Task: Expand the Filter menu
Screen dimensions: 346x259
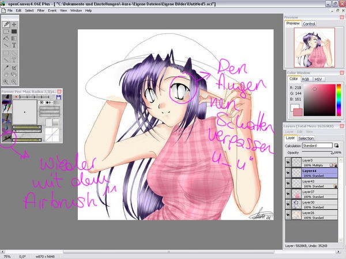Action: pyautogui.click(x=42, y=10)
